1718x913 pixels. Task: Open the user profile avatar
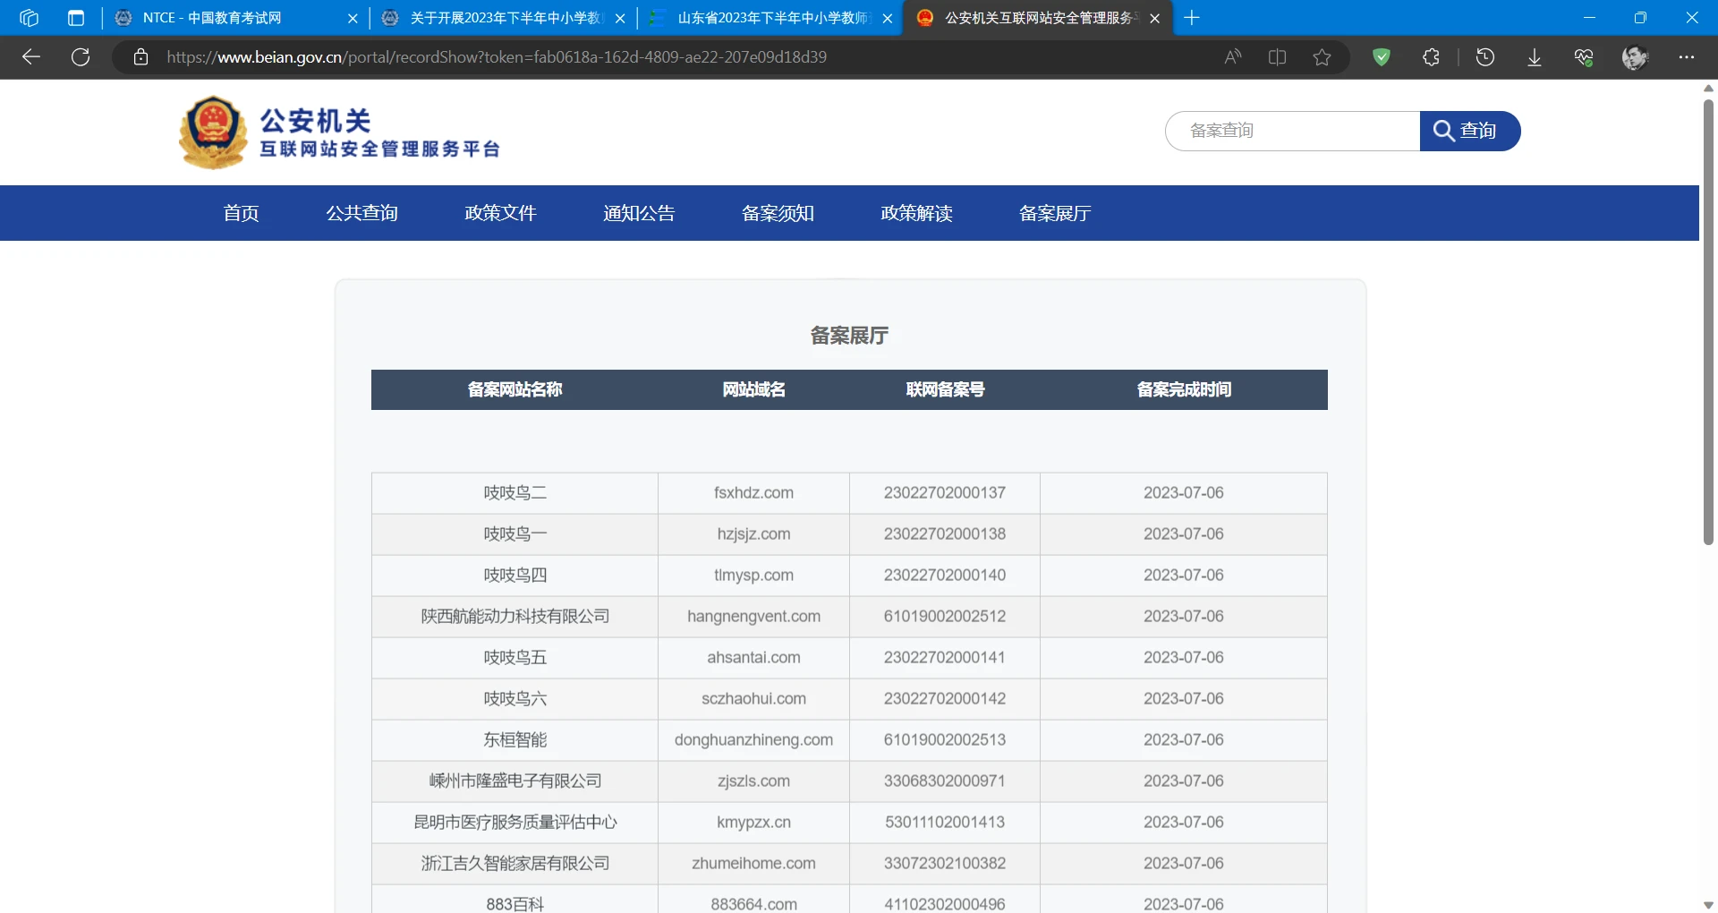(1635, 57)
